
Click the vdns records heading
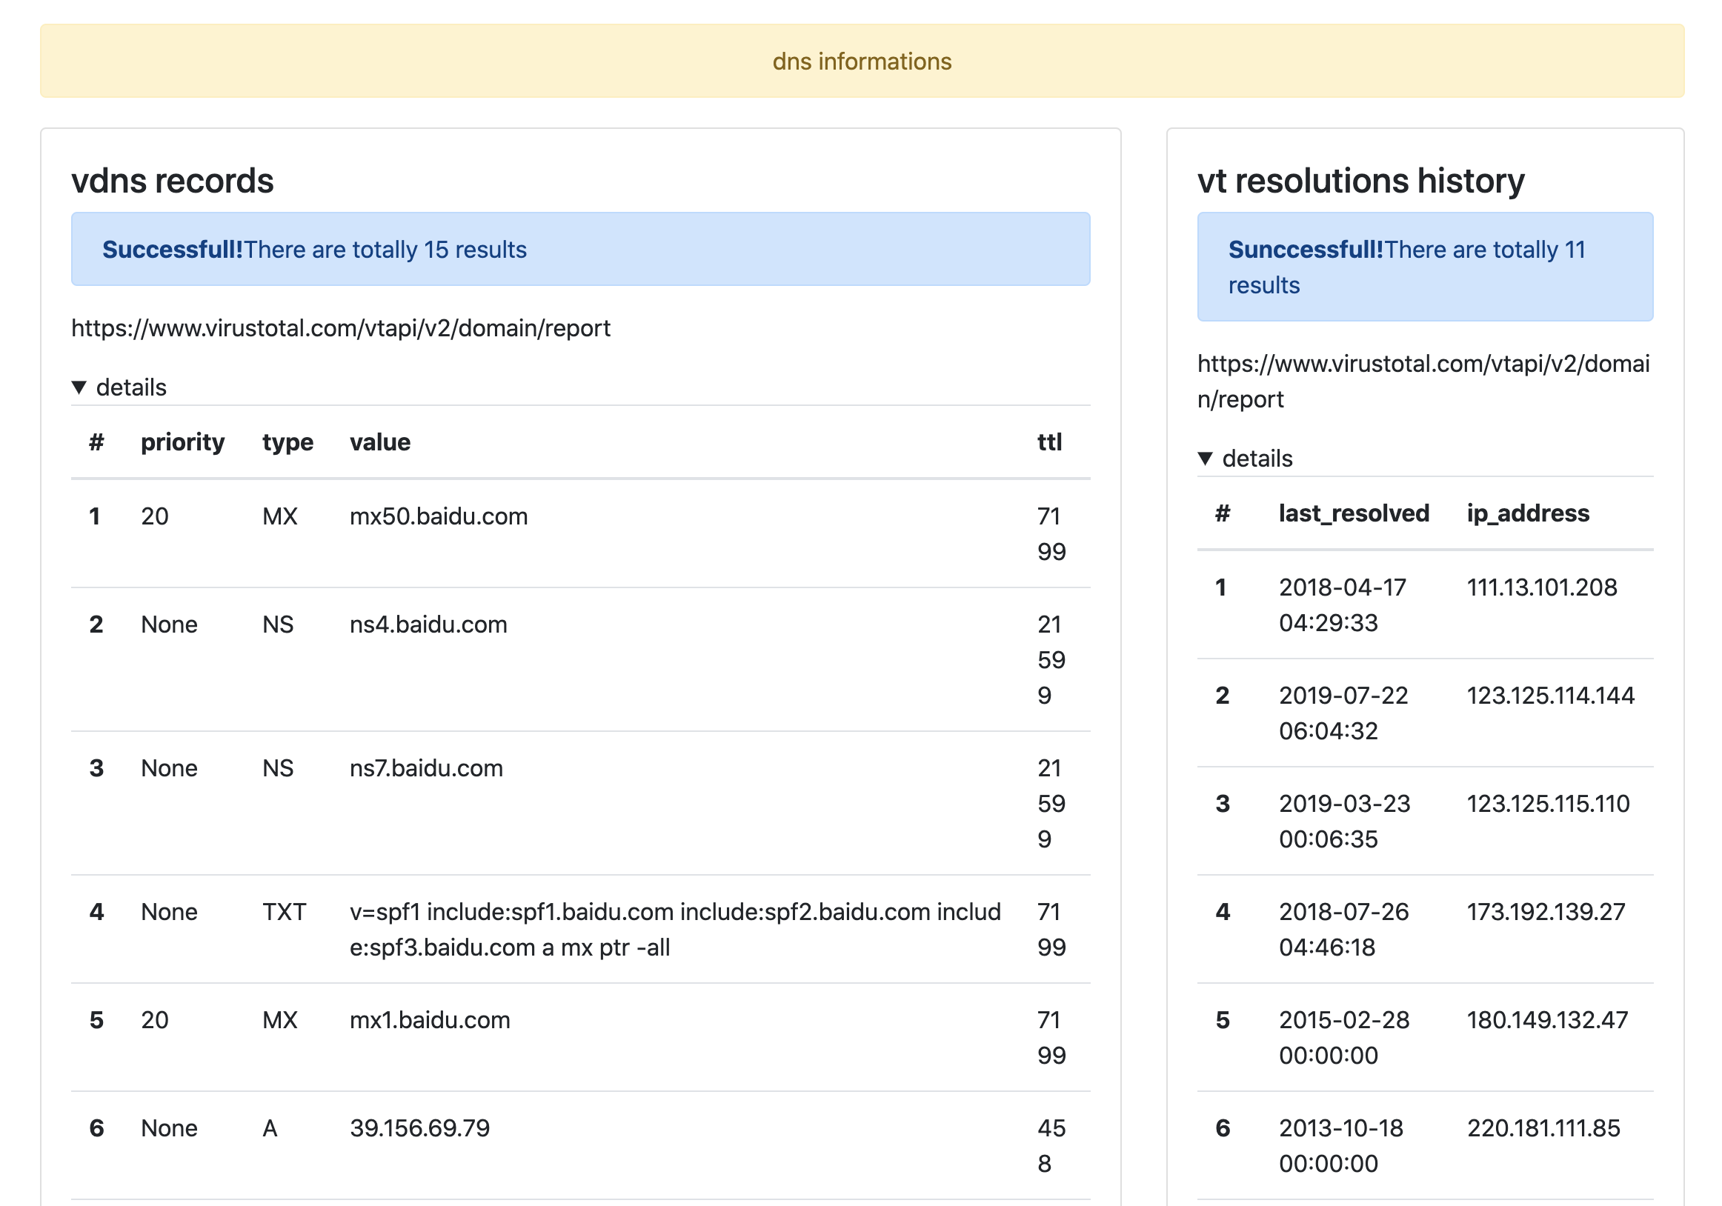tap(173, 181)
